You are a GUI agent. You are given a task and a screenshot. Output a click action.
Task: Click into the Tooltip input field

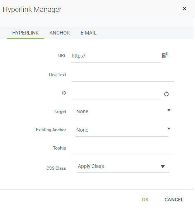(122, 149)
